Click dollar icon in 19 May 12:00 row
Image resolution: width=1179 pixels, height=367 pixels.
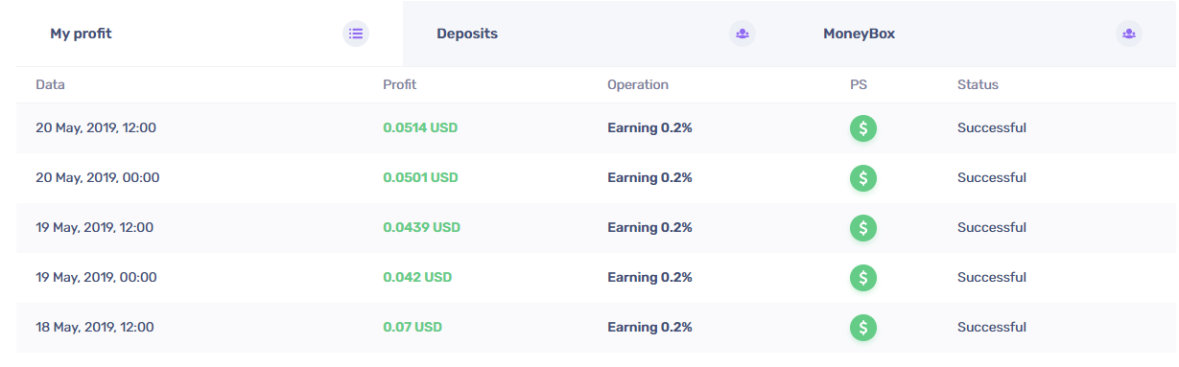(863, 228)
